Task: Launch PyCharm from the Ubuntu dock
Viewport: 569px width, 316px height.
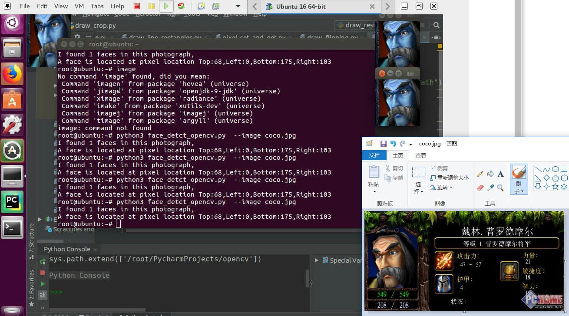Action: tap(12, 201)
